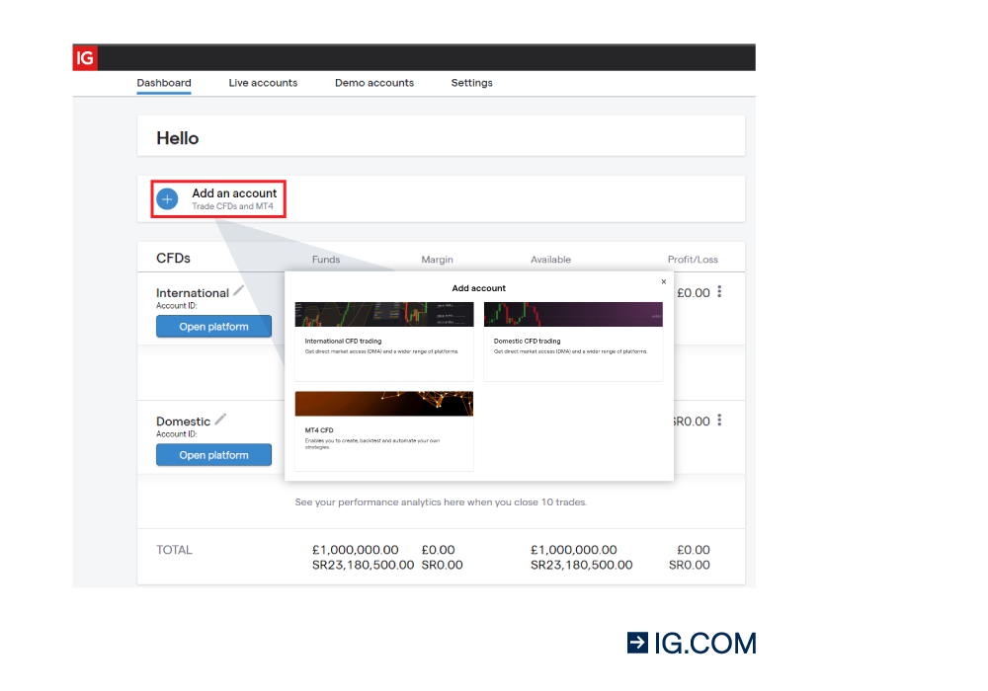Open the Settings section
The image size is (988, 691).
point(471,83)
